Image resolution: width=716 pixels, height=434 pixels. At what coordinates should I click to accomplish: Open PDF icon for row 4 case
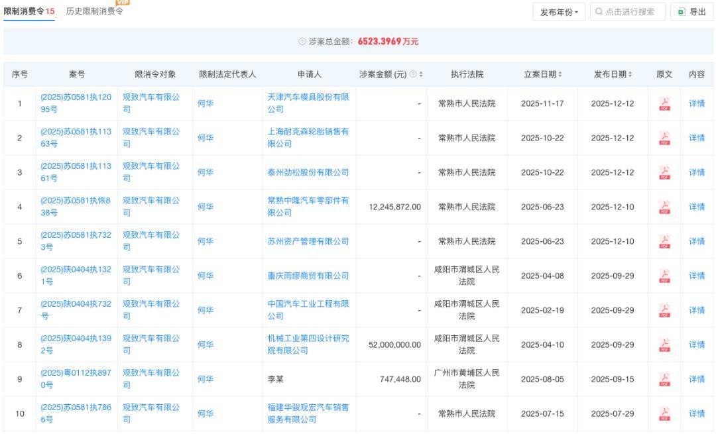coord(664,207)
